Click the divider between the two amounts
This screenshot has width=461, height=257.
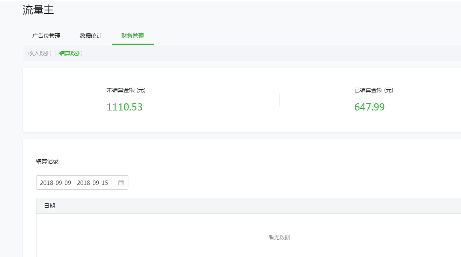279,100
